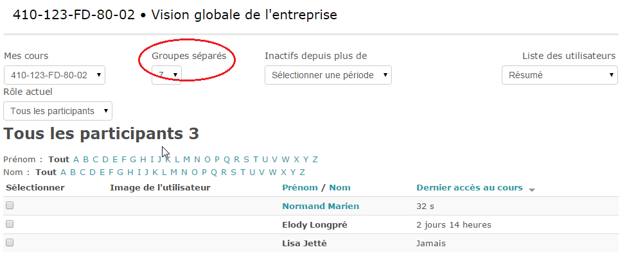
Task: Open the Liste des utilisateurs dropdown
Action: tap(560, 75)
